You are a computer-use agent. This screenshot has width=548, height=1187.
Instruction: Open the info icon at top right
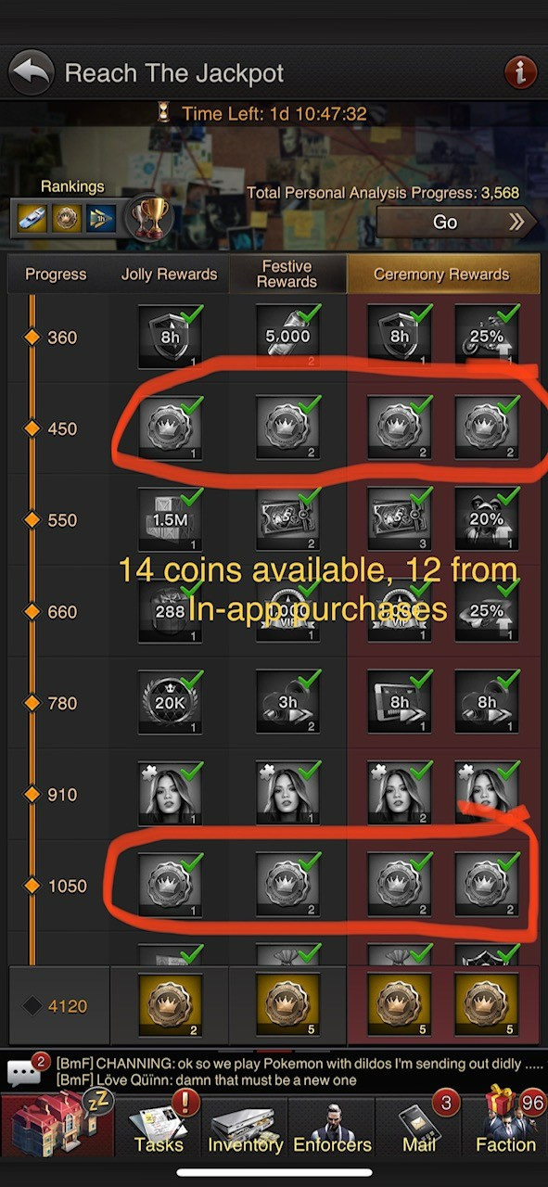tap(519, 72)
